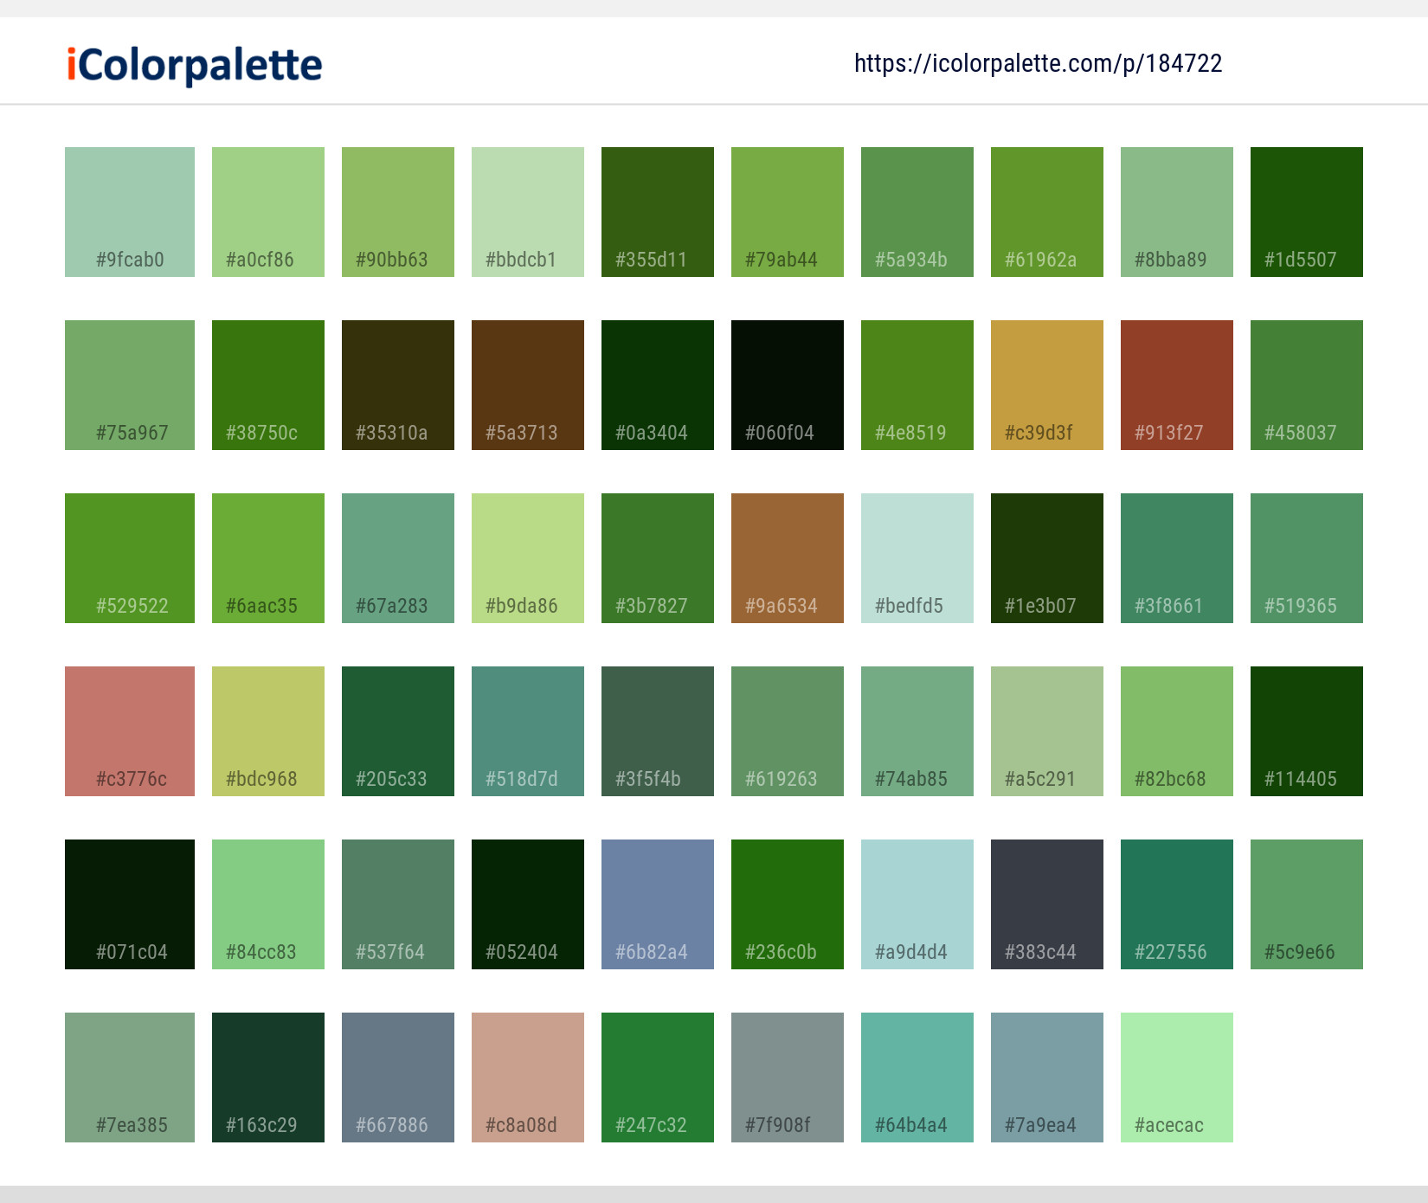Viewport: 1428px width, 1203px height.
Task: Pick the #90bb63 swatch
Action: [398, 212]
